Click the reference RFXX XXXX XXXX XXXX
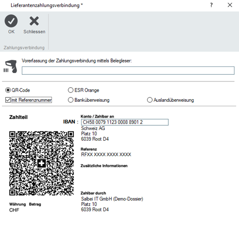 pos(106,154)
